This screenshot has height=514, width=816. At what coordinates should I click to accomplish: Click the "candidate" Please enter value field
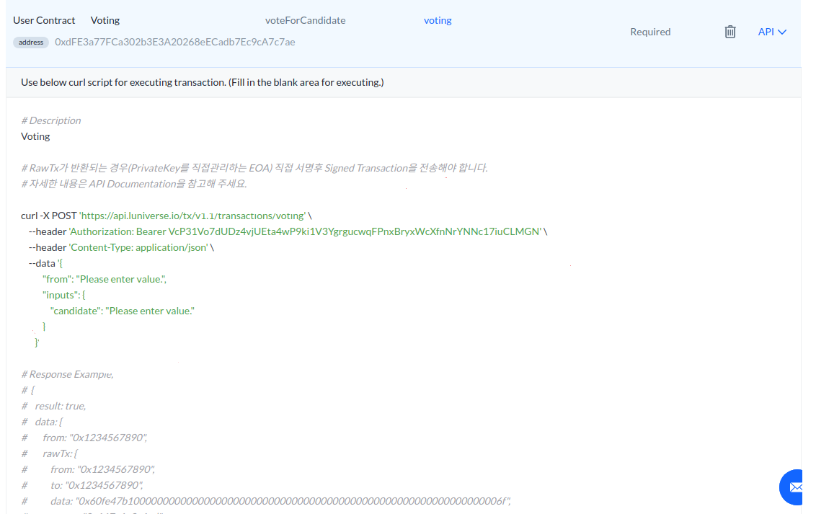(x=123, y=311)
